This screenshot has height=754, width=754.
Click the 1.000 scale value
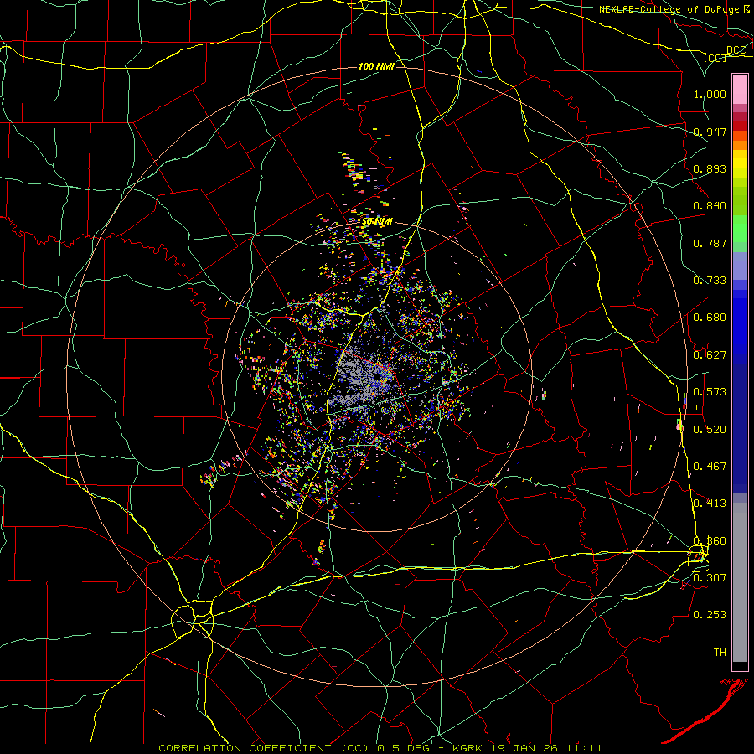[x=710, y=94]
